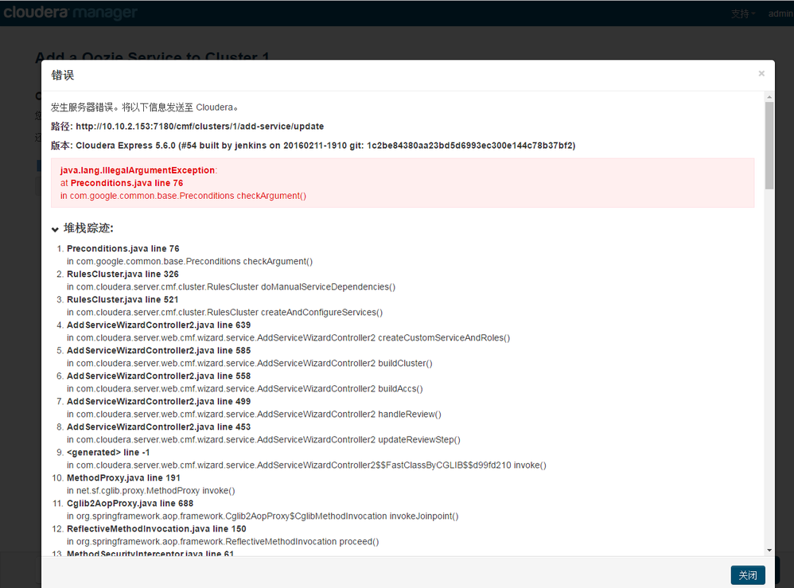The height and width of the screenshot is (588, 794).
Task: Collapse the 堆栈踪迹 stack trace section
Action: pyautogui.click(x=56, y=229)
